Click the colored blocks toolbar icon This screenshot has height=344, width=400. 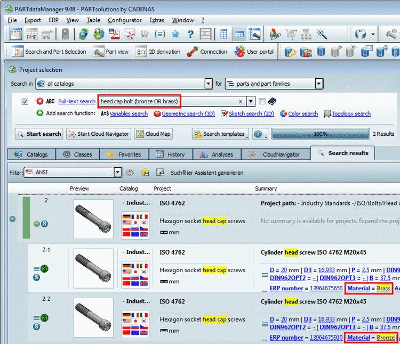click(x=275, y=34)
